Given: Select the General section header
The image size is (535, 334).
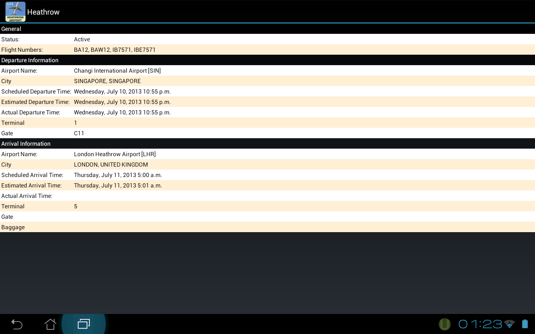Looking at the screenshot, I should (x=267, y=29).
